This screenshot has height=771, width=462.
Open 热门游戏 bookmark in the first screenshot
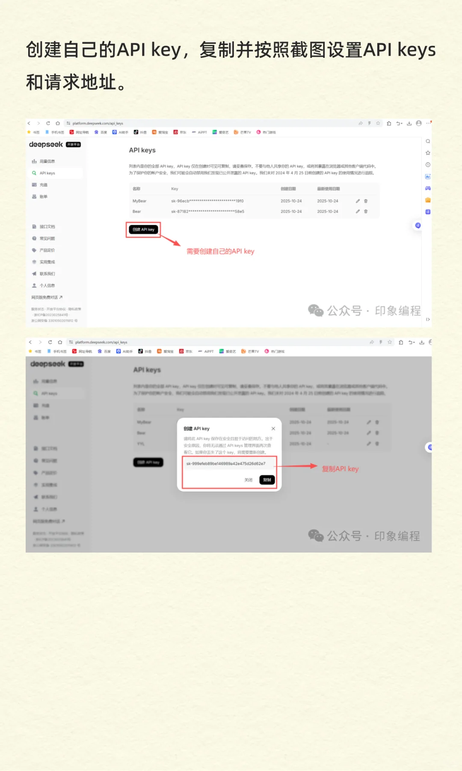coord(266,132)
